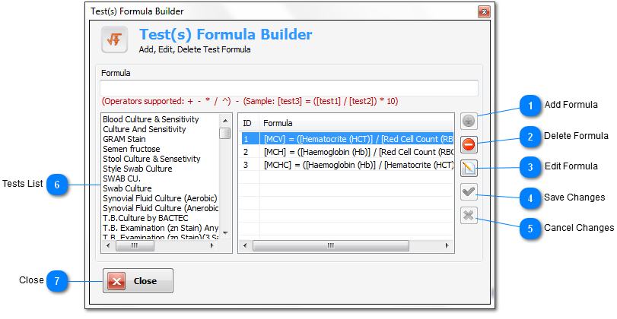Click the Cancel Changes X icon
617x319 pixels.
(x=469, y=215)
